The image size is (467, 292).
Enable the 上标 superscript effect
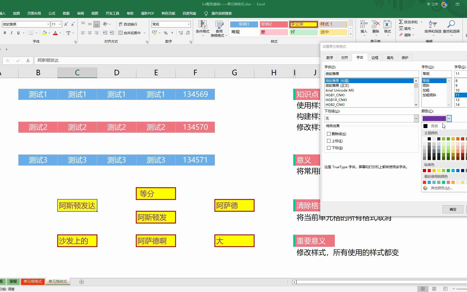pos(329,141)
